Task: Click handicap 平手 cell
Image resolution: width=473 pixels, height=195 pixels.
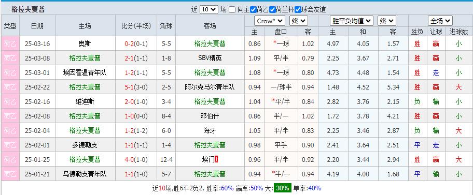Action: [x=281, y=145]
